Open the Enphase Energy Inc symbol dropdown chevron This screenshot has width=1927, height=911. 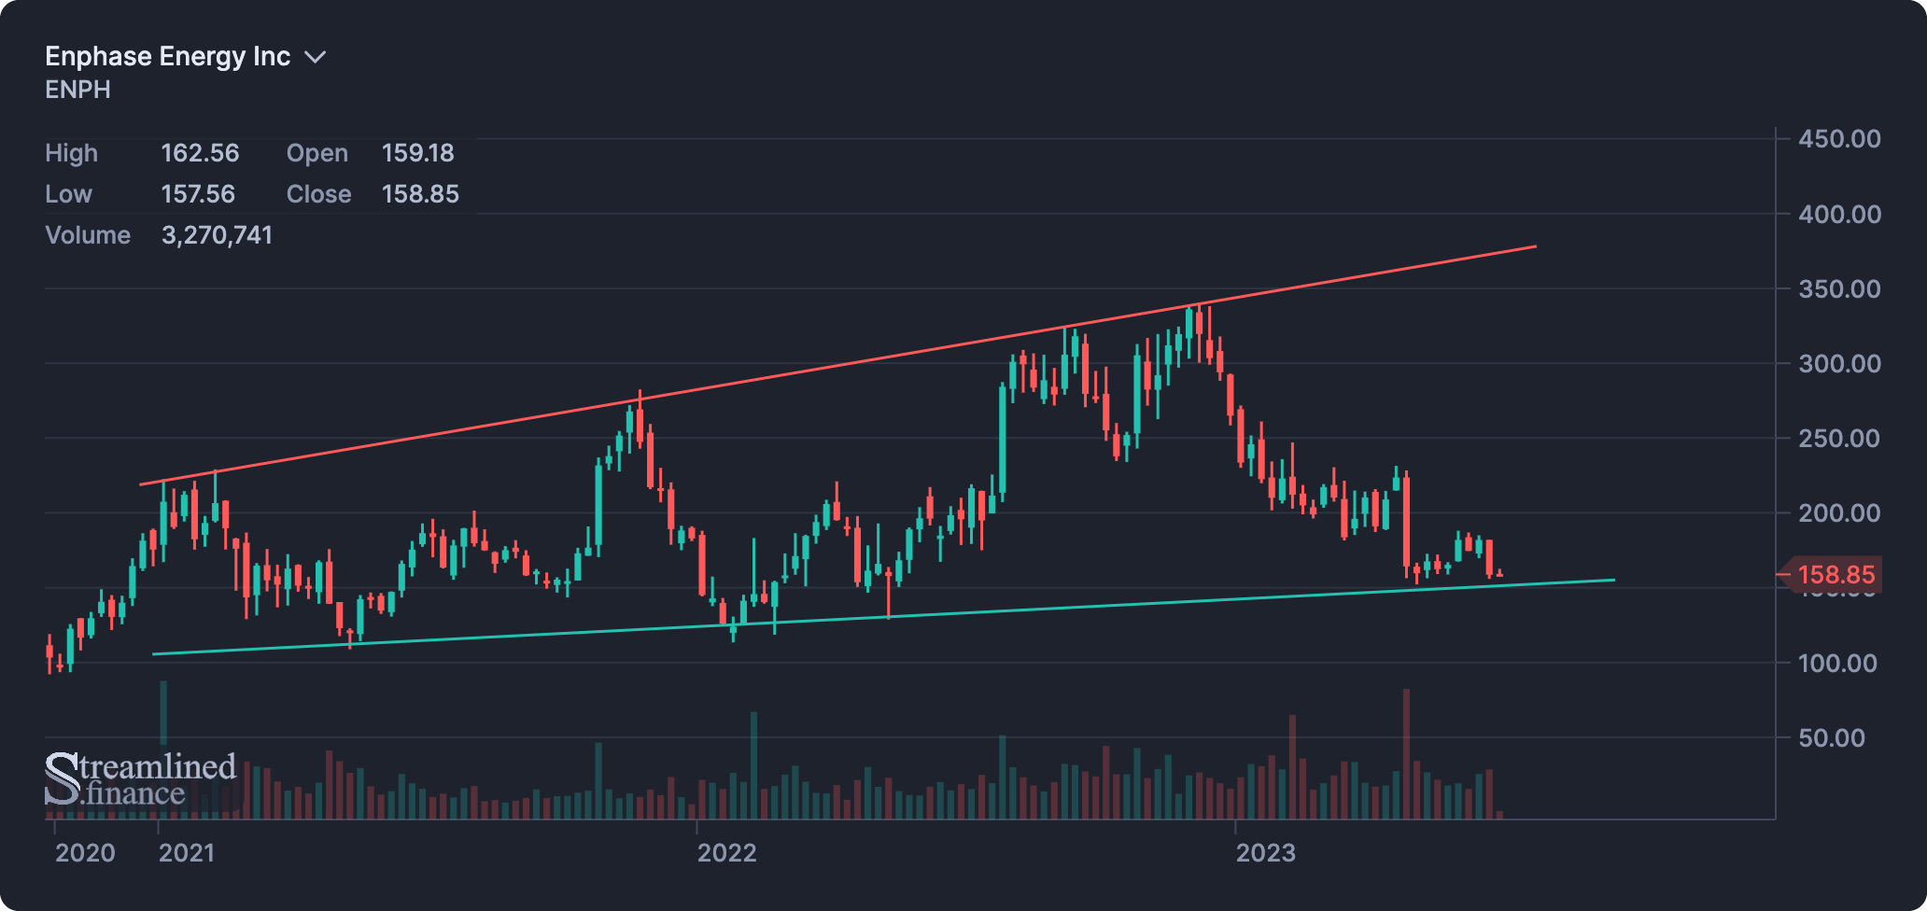pyautogui.click(x=316, y=57)
